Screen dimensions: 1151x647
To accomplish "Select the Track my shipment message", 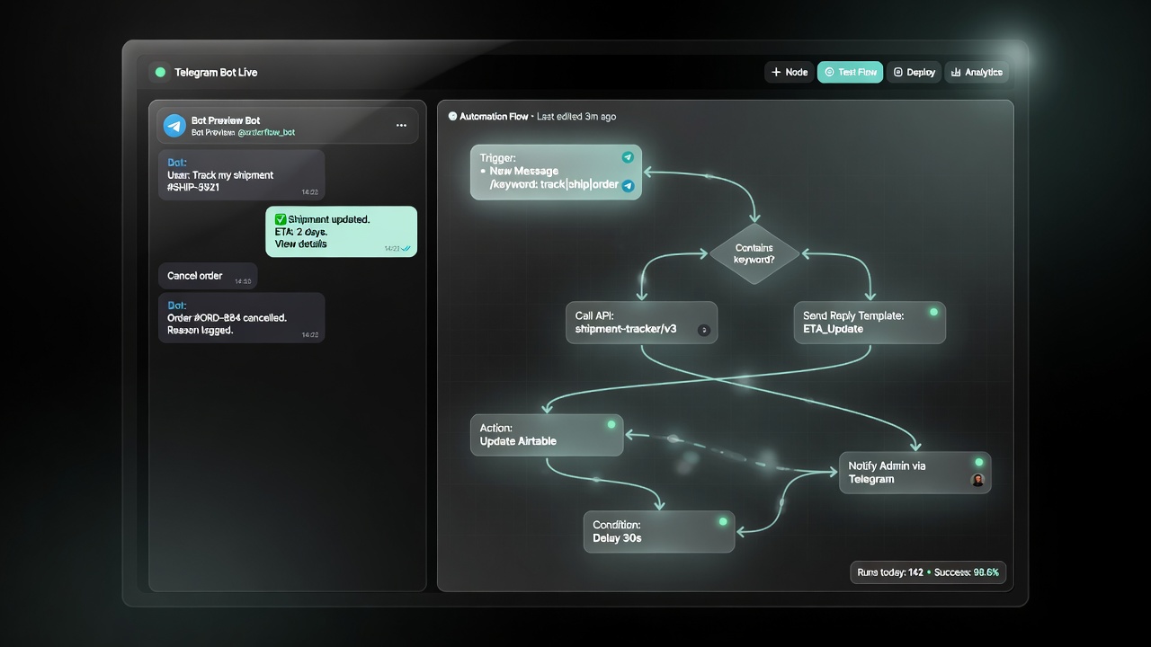I will 242,175.
